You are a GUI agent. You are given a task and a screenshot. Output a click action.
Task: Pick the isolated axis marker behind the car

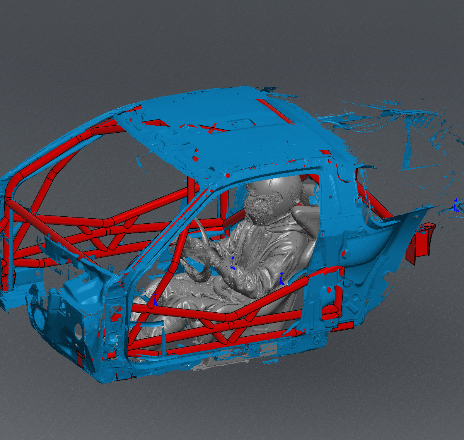click(456, 205)
